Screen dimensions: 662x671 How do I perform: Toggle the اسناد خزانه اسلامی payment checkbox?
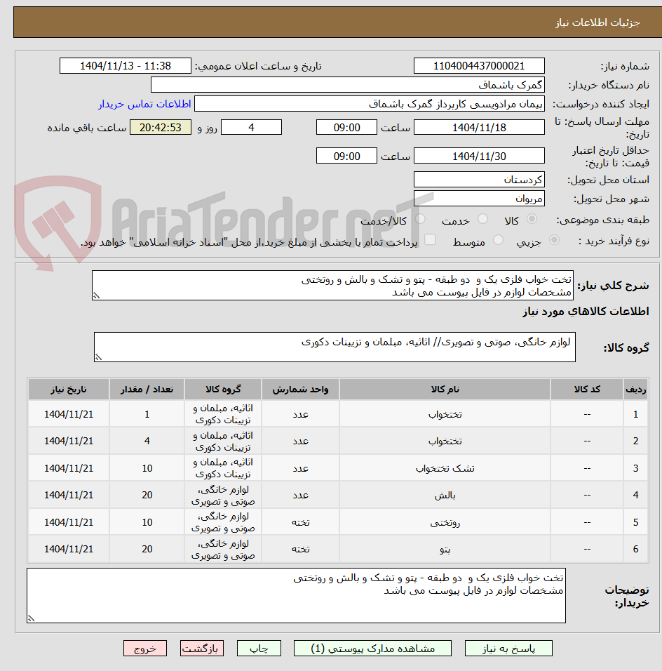tap(430, 239)
